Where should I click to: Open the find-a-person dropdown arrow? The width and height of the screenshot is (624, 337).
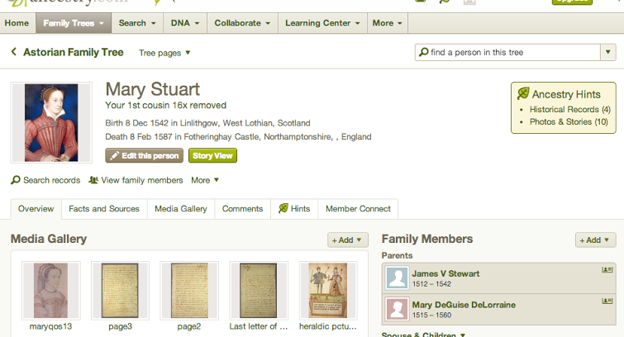point(607,53)
